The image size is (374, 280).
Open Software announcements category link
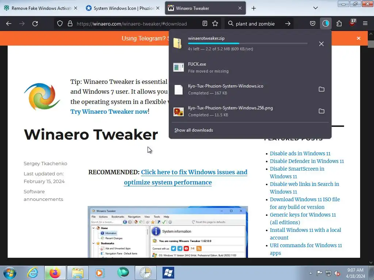[43, 195]
